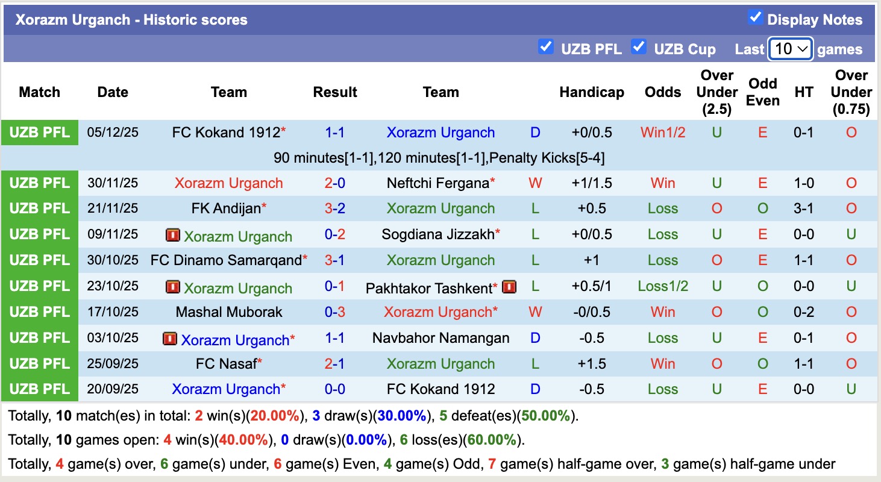Click red card icon beside Pakhtakor Tashkent

pyautogui.click(x=509, y=287)
